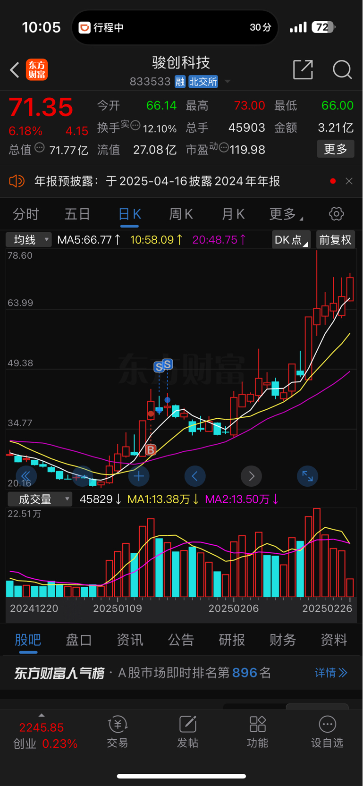Image resolution: width=363 pixels, height=786 pixels.
Task: Switch to 资讯 tab
Action: coord(130,640)
